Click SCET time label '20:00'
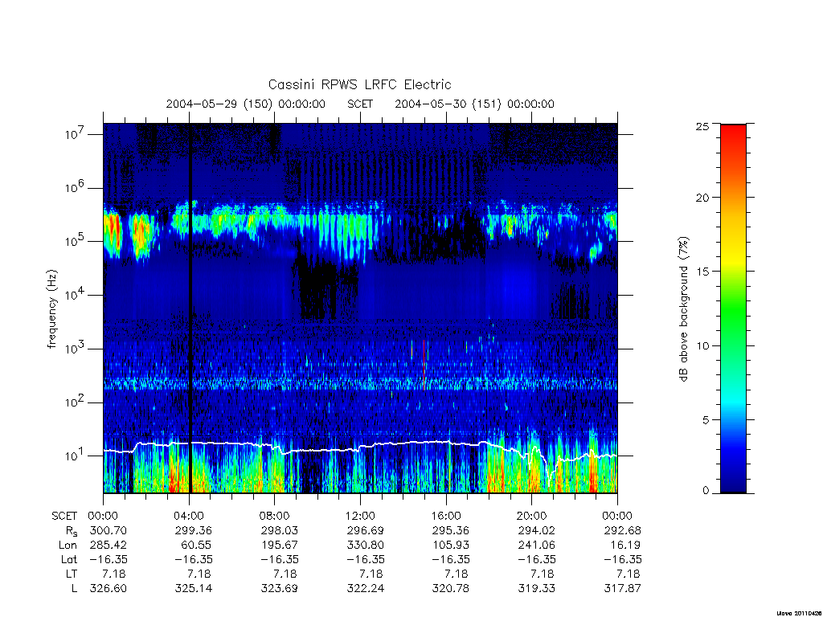The height and width of the screenshot is (617, 823). [x=532, y=516]
